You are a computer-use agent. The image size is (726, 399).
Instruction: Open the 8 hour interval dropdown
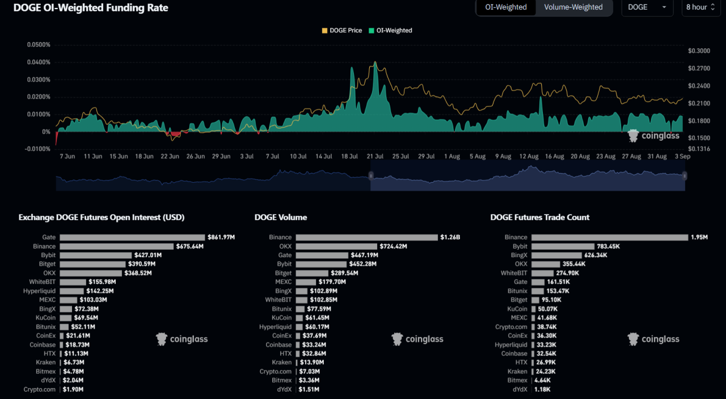coord(701,7)
